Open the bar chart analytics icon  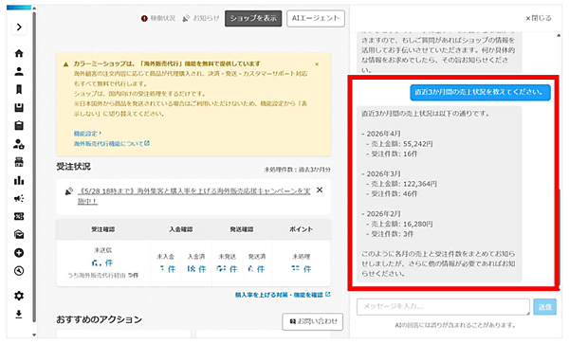click(19, 180)
